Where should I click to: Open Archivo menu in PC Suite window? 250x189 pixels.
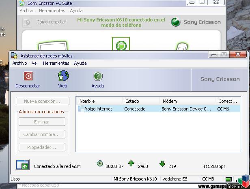point(27,11)
